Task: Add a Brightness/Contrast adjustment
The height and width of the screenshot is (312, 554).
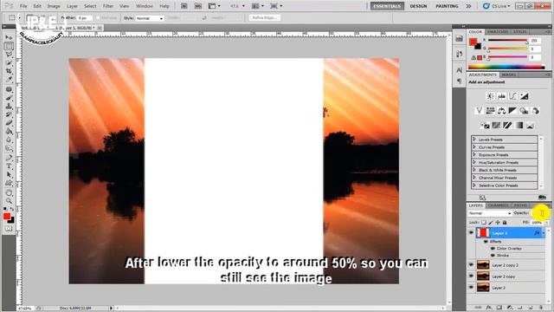Action: tap(490, 96)
